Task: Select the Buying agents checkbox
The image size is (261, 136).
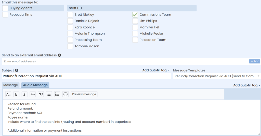Action: 5,8
